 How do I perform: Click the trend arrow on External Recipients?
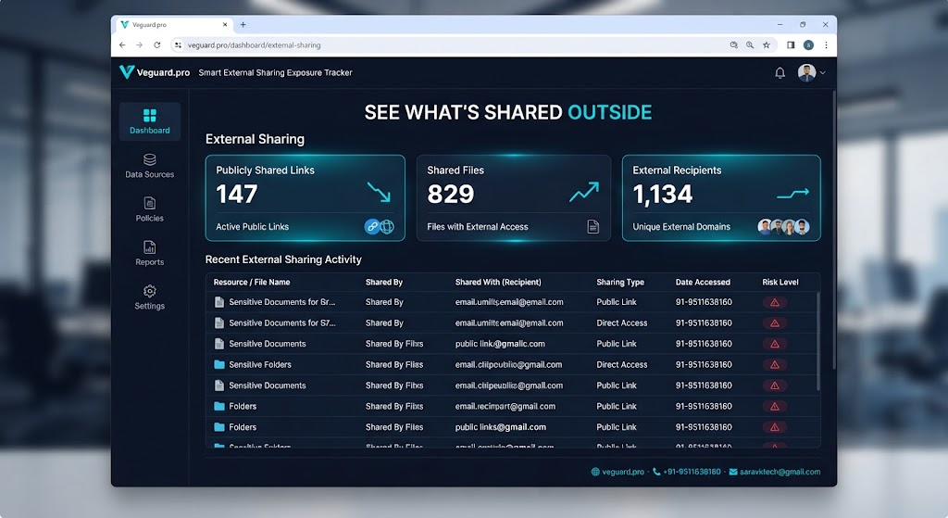(x=792, y=194)
